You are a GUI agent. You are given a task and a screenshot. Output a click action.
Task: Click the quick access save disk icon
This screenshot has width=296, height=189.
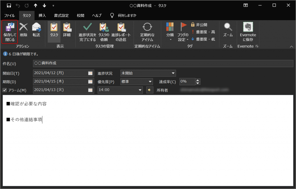pyautogui.click(x=9, y=5)
